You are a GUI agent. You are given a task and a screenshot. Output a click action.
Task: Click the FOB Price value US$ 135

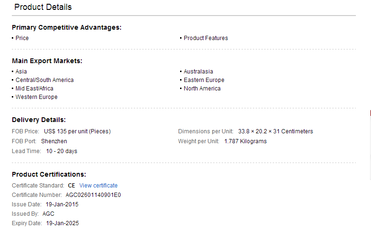(x=77, y=131)
